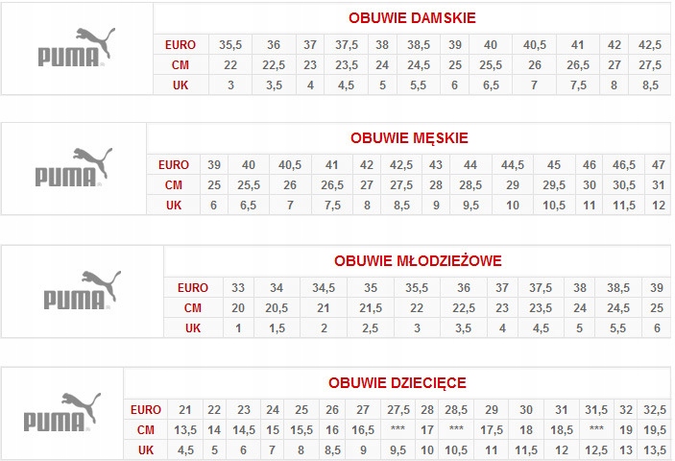Click the Puma logo beside Obuwie Męskie table

click(x=74, y=167)
